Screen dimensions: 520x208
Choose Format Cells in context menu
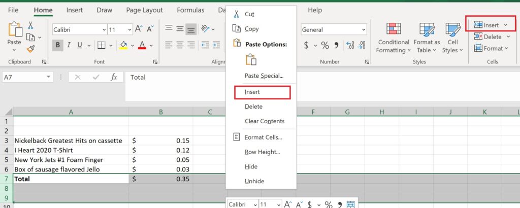coord(261,137)
